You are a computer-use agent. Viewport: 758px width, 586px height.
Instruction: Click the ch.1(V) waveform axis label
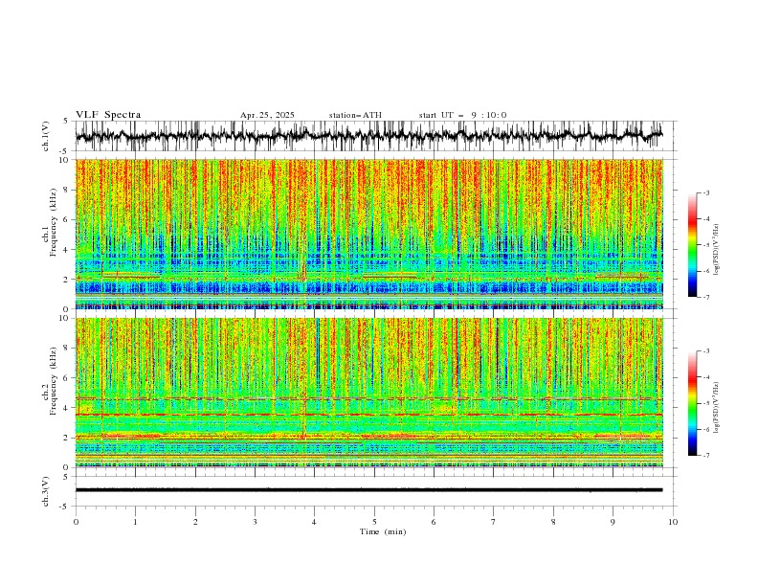pyautogui.click(x=46, y=136)
